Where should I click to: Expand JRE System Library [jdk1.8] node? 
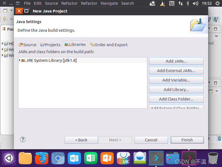20,60
